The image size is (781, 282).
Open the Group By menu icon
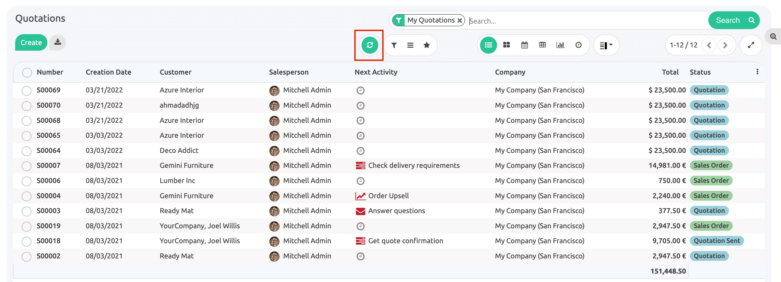point(410,45)
